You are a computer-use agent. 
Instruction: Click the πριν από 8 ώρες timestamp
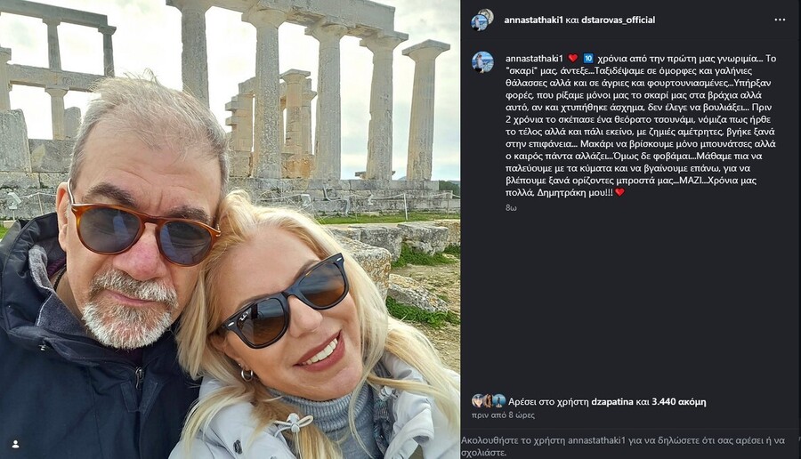(503, 415)
